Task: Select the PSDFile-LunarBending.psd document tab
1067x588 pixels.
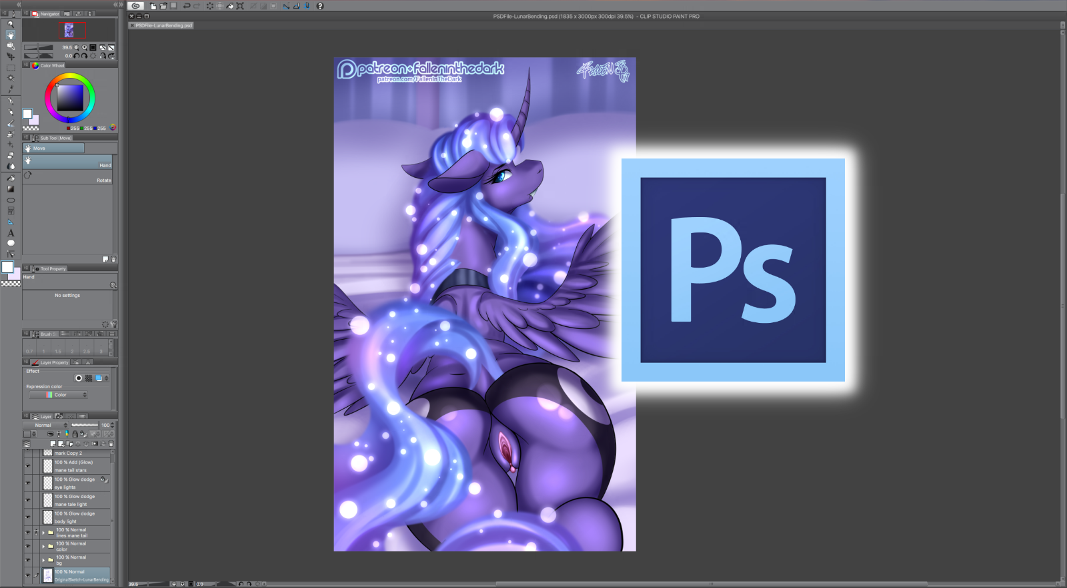Action: (x=161, y=25)
